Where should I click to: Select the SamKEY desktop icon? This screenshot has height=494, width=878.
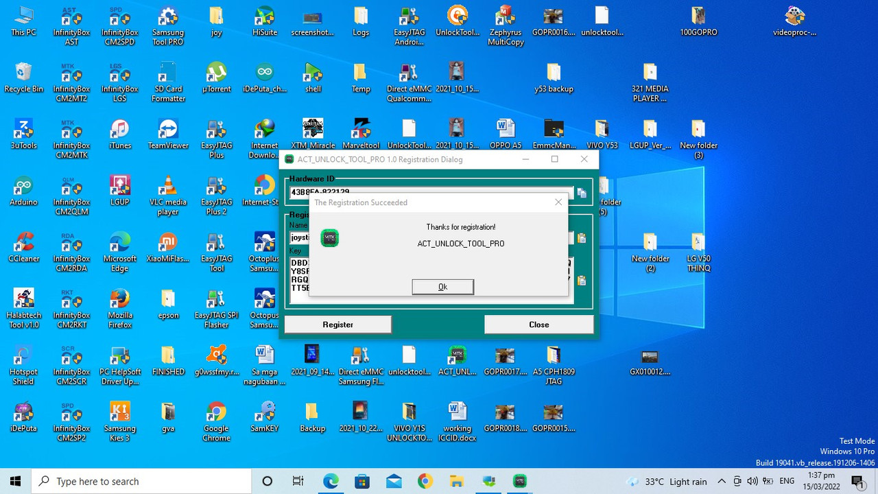(264, 418)
